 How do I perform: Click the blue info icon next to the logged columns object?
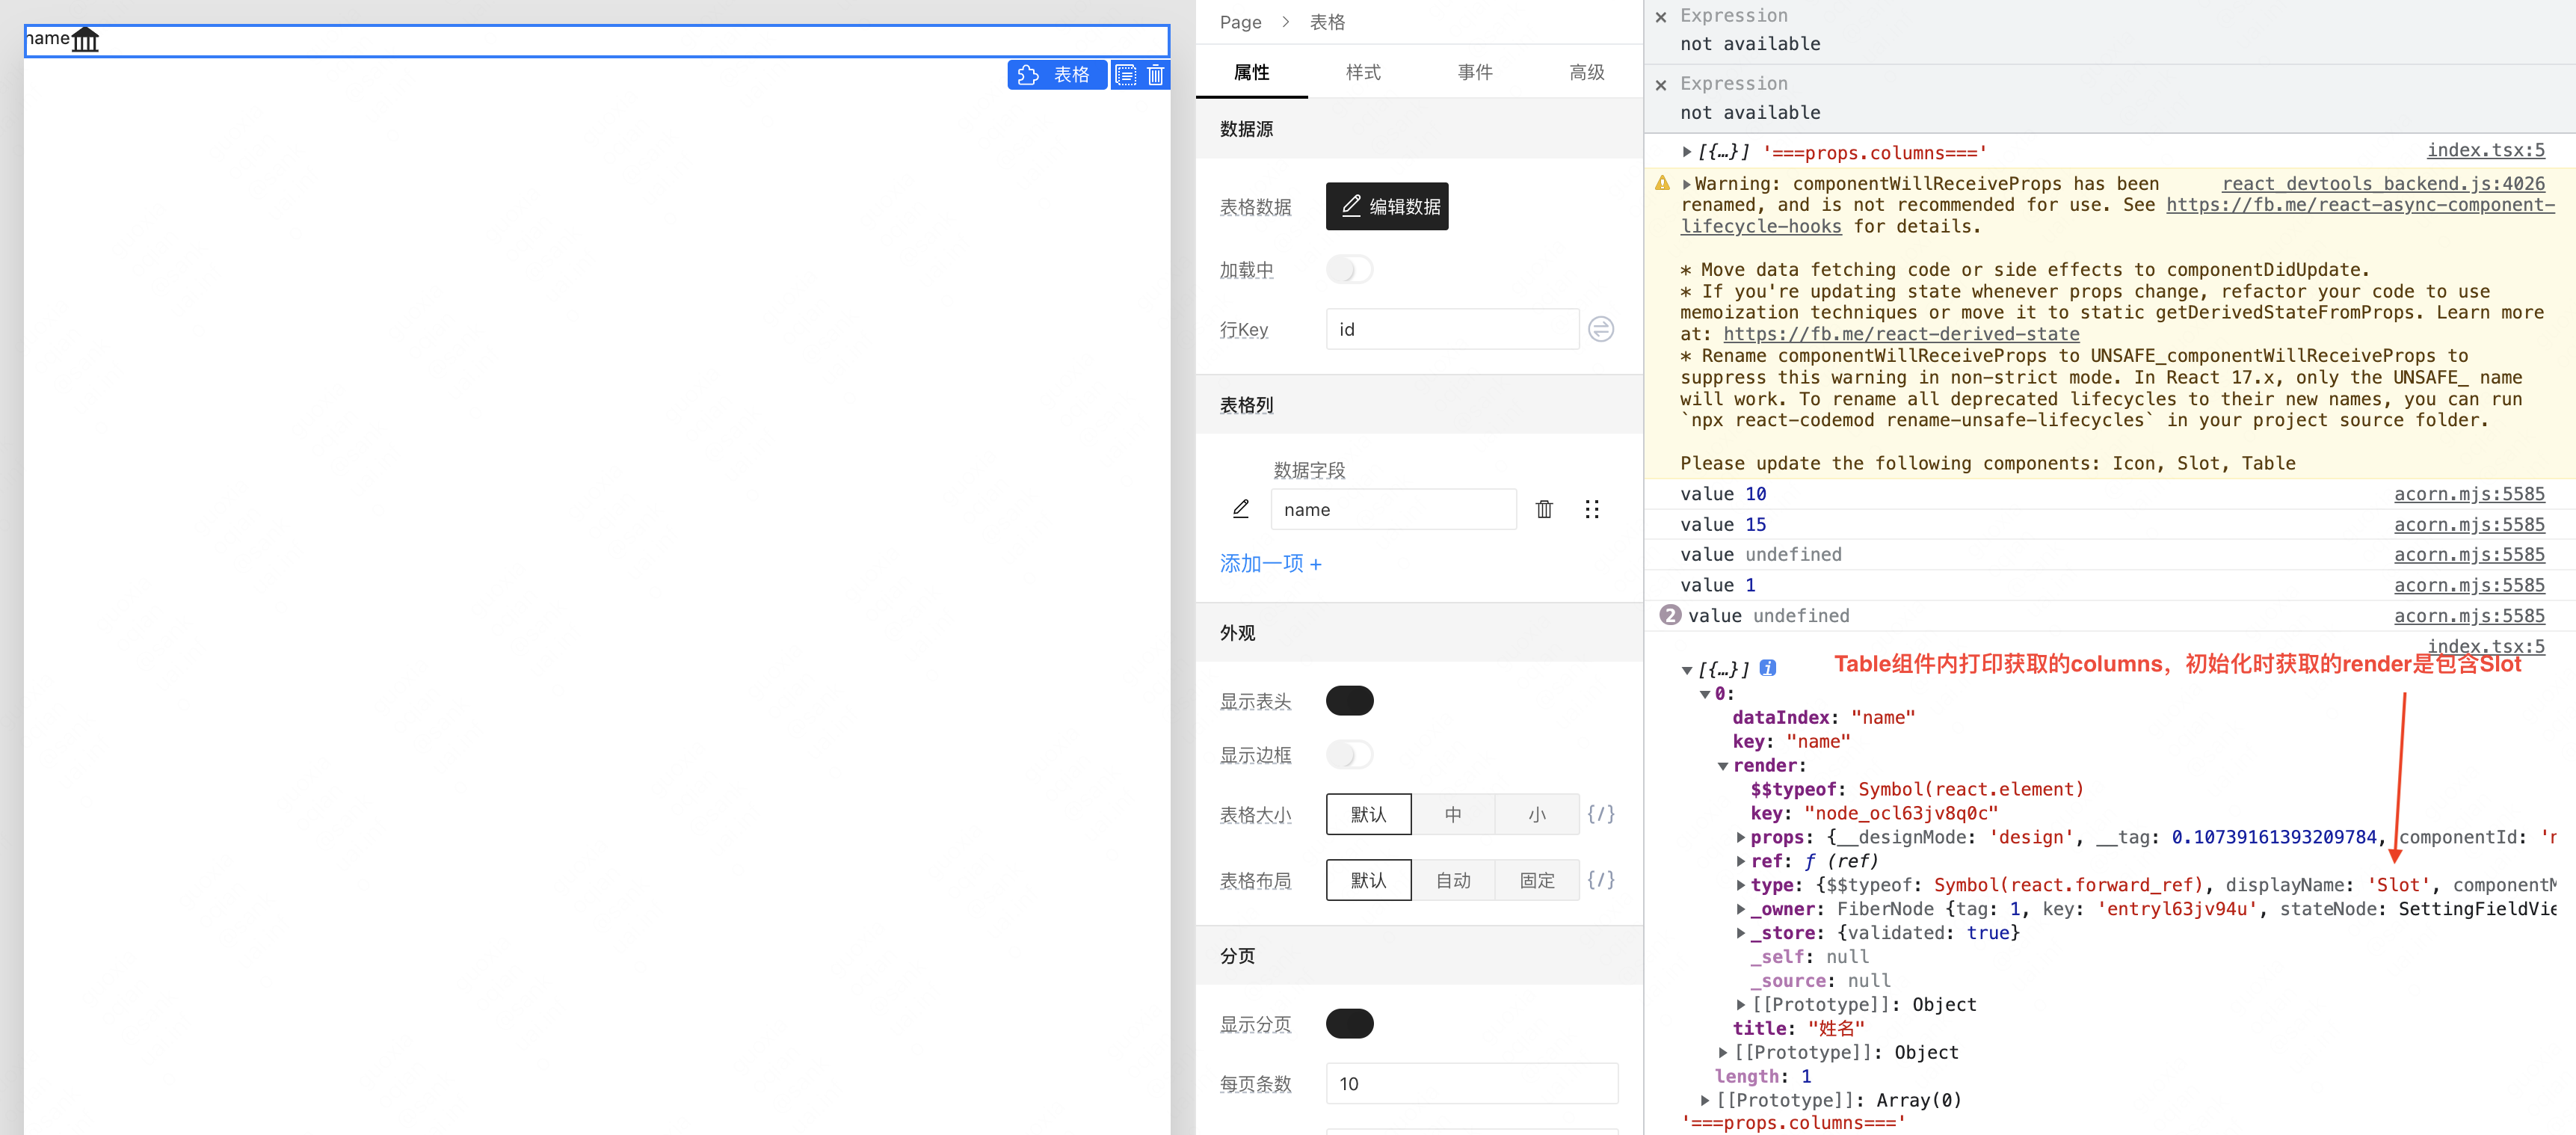(1767, 669)
